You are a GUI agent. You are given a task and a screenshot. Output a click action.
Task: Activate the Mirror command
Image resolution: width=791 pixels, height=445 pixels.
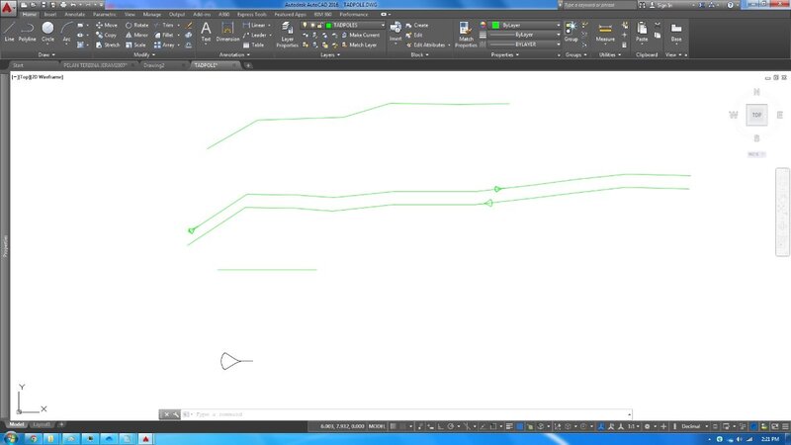pos(136,35)
